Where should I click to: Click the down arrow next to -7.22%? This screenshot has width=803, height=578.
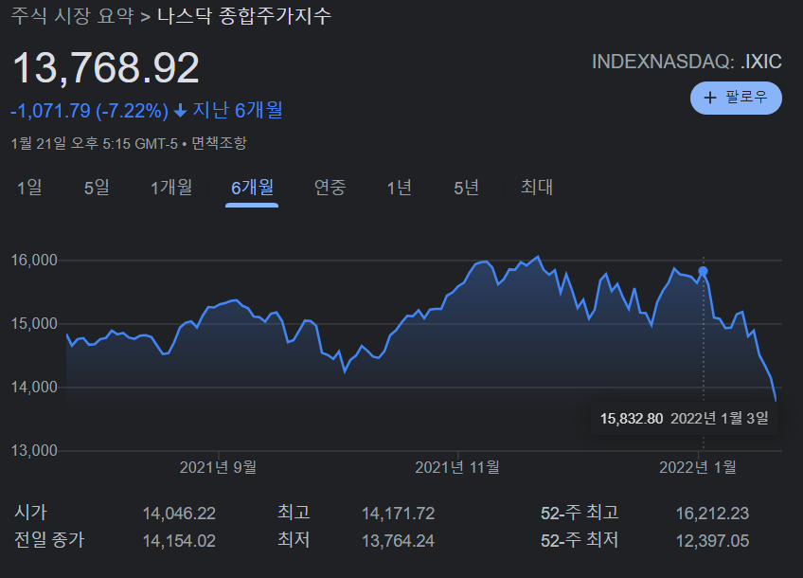pos(180,111)
